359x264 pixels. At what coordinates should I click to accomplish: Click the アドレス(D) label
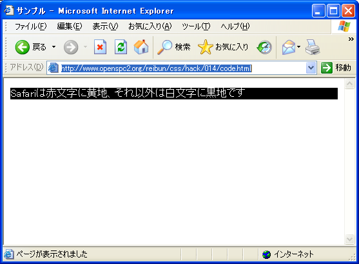26,67
